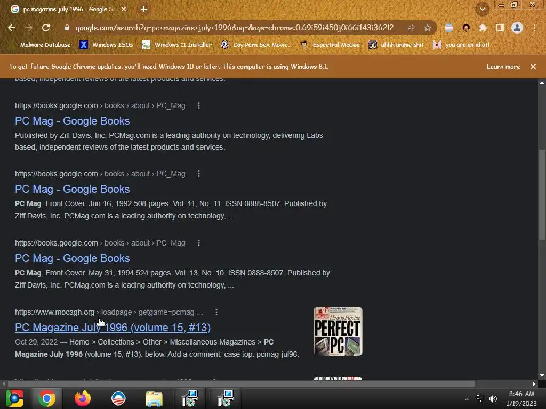Open more options for May 31, 1994 result
This screenshot has height=409, width=546.
(199, 243)
